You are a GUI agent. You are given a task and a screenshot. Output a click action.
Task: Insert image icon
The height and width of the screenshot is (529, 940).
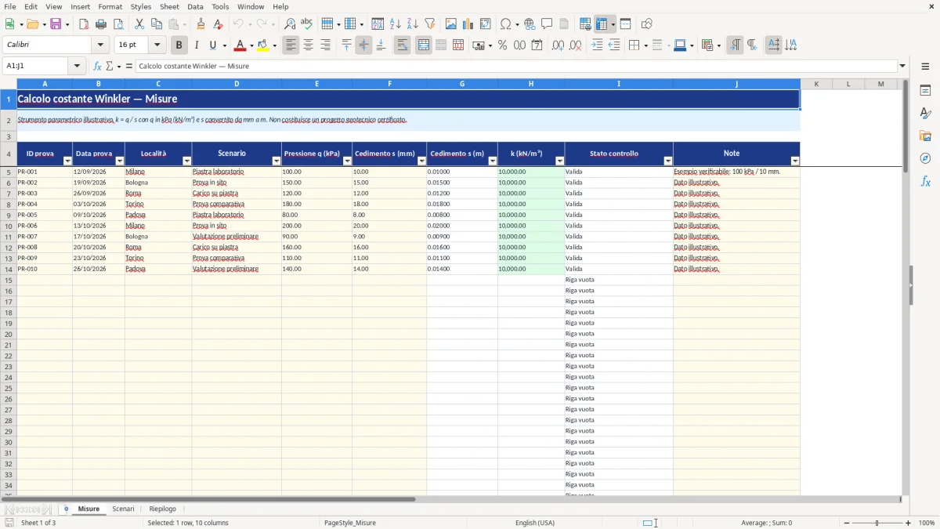point(451,24)
